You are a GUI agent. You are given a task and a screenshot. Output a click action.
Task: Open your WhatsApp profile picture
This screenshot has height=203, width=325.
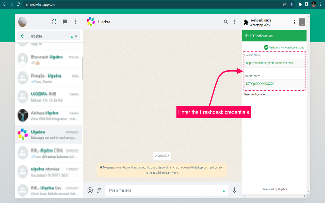pyautogui.click(x=23, y=22)
